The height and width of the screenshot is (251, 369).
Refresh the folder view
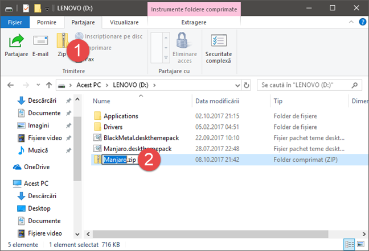tap(247, 85)
